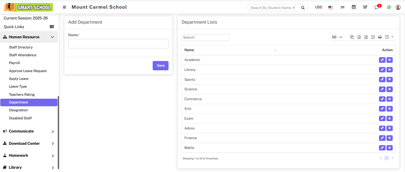Copy department list to clipboard
The width and height of the screenshot is (405, 172).
tap(352, 37)
